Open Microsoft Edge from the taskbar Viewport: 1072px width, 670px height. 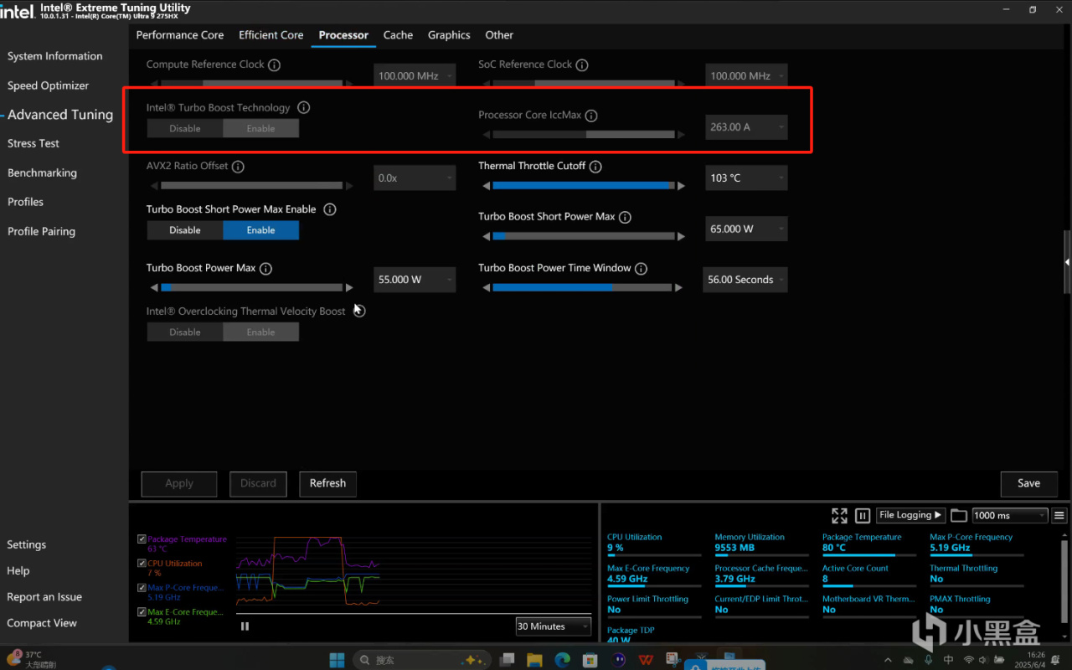[563, 659]
